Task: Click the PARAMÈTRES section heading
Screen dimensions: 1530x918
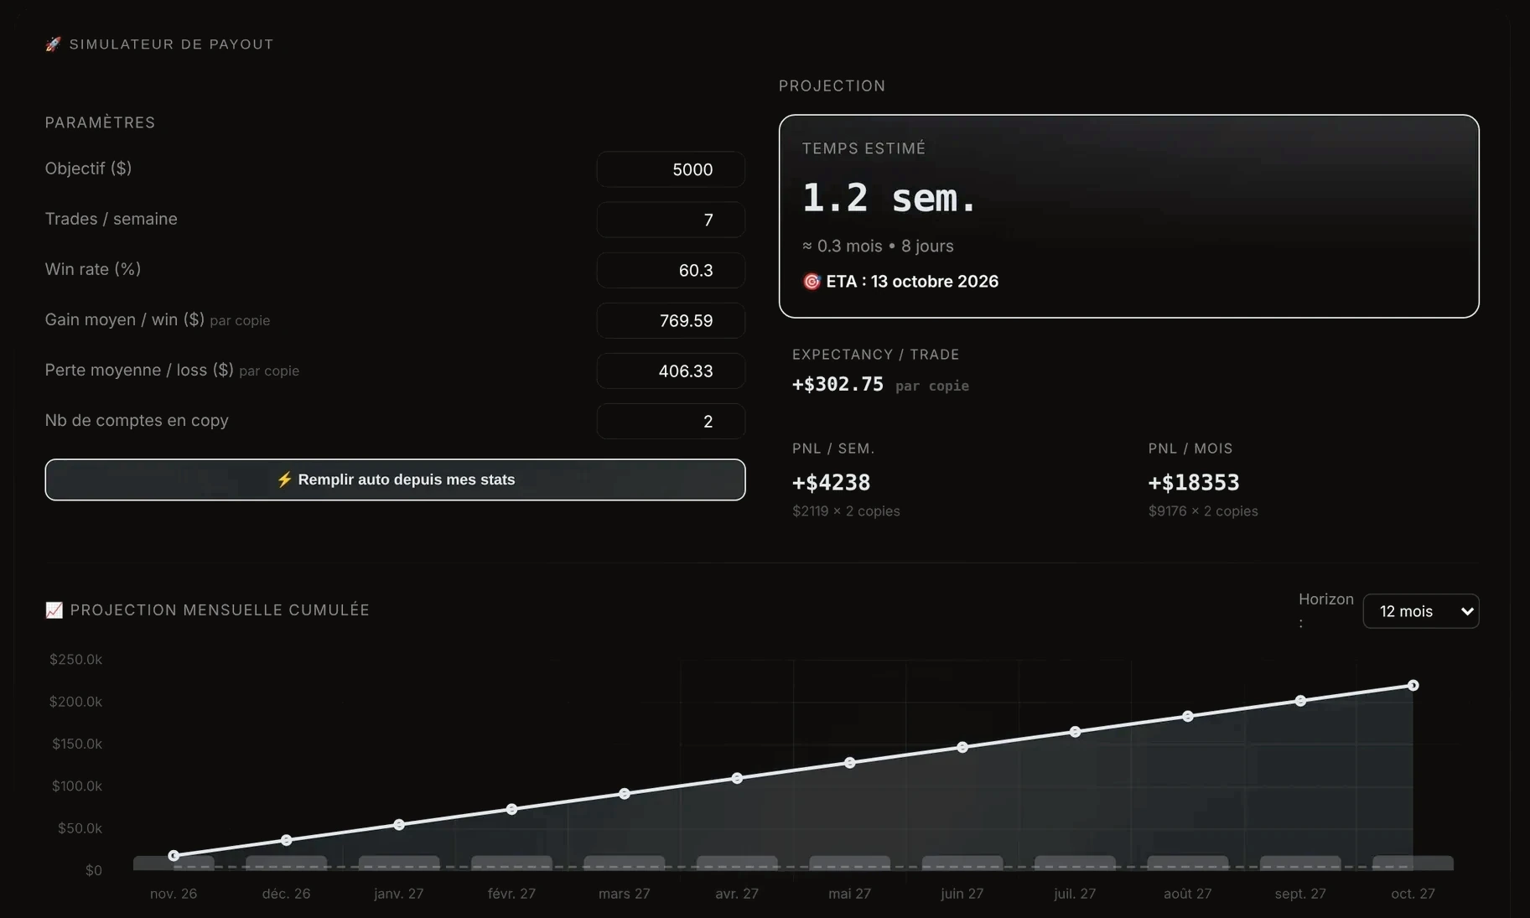Action: (100, 122)
